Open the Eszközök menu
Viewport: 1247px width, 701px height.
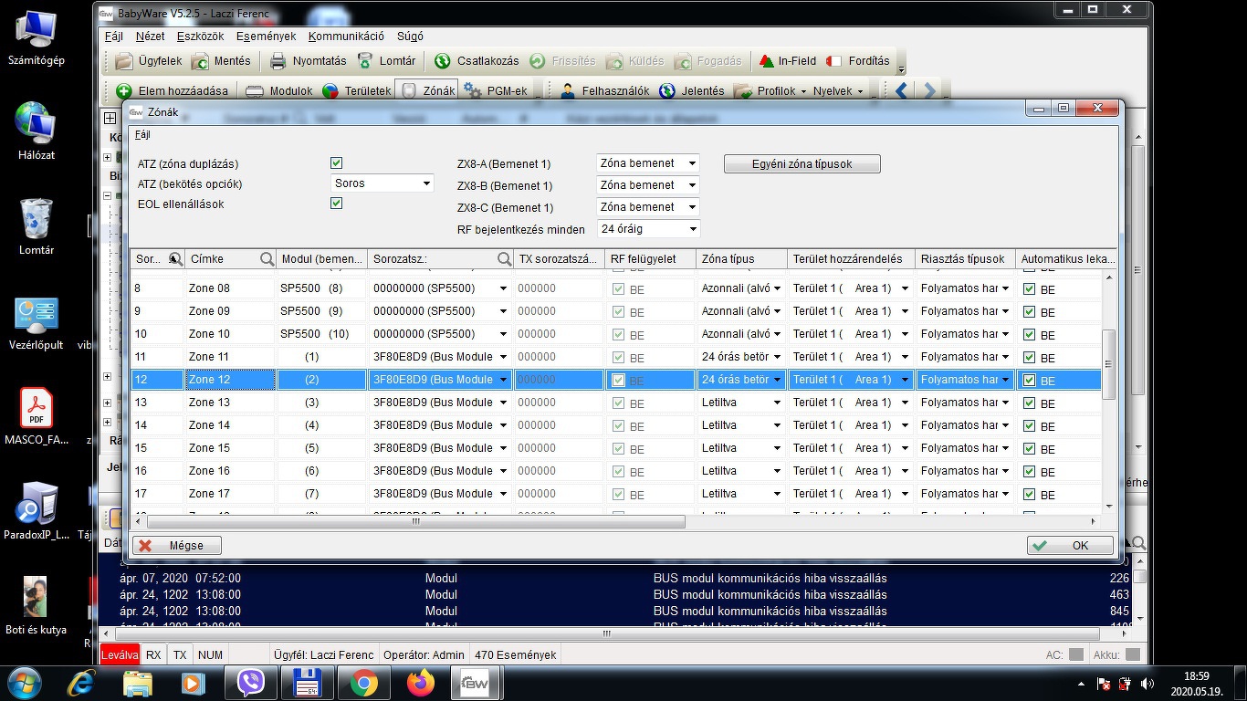click(x=199, y=37)
